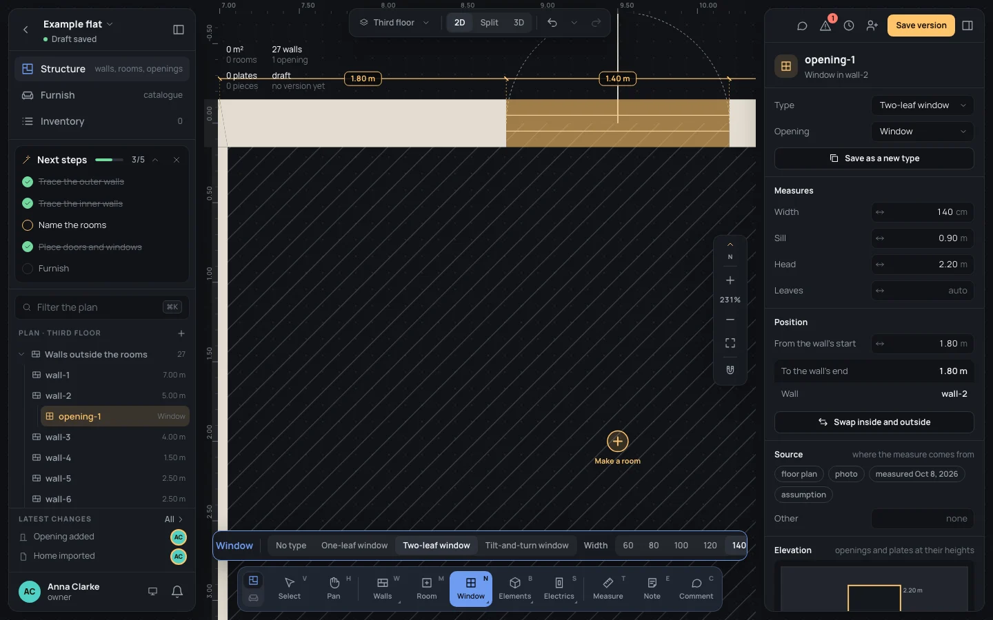
Task: Click Swap inside and outside
Action: [874, 422]
